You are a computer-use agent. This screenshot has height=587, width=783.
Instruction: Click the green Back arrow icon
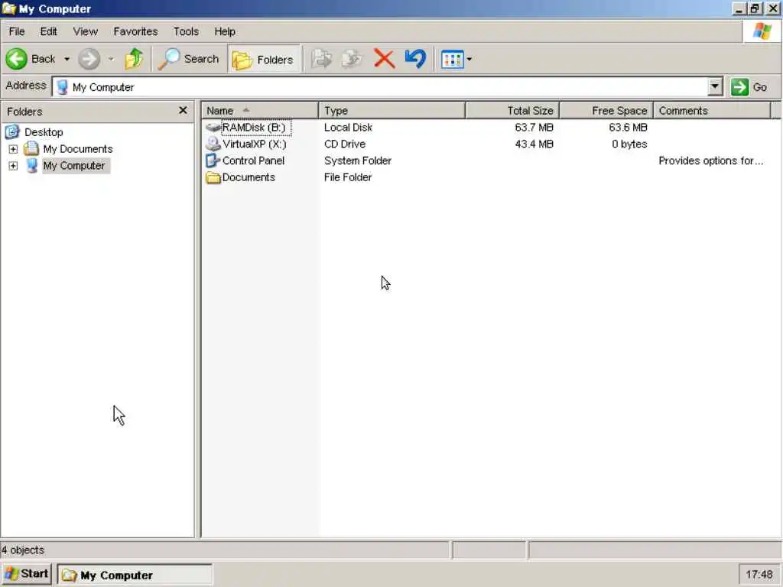click(x=17, y=59)
